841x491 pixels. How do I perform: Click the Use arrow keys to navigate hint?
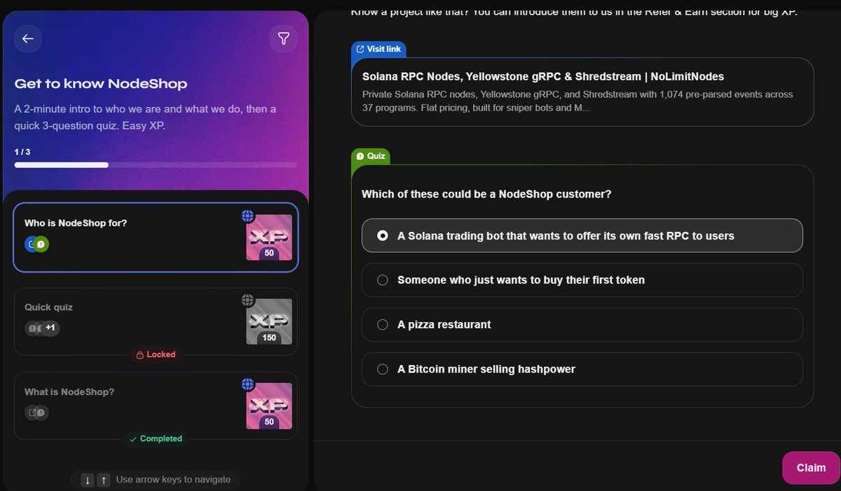[173, 480]
